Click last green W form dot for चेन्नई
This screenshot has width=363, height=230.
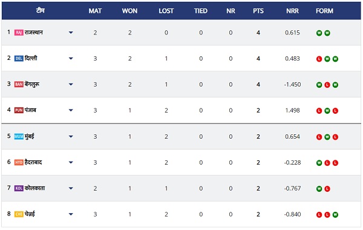tap(335, 215)
